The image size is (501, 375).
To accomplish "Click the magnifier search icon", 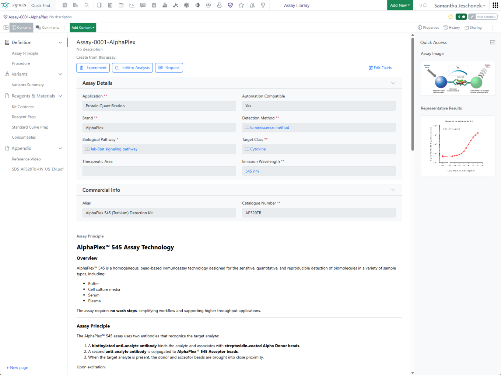I will coord(87,5).
